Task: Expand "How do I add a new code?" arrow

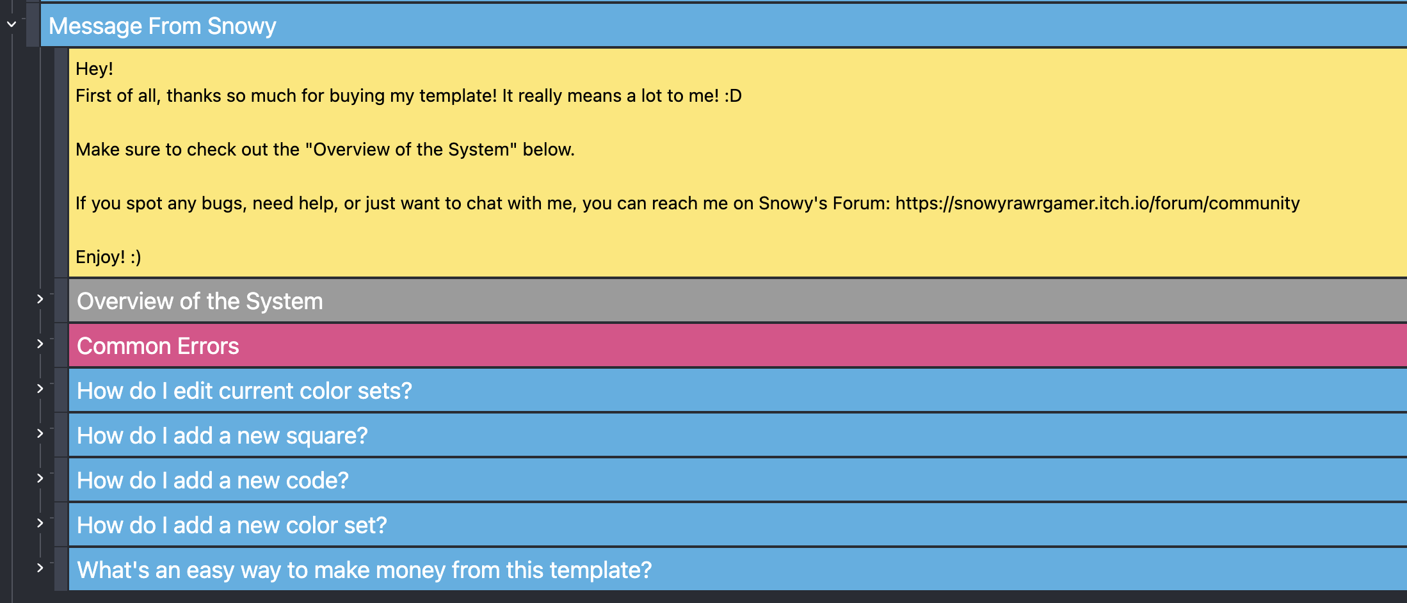Action: coord(40,478)
